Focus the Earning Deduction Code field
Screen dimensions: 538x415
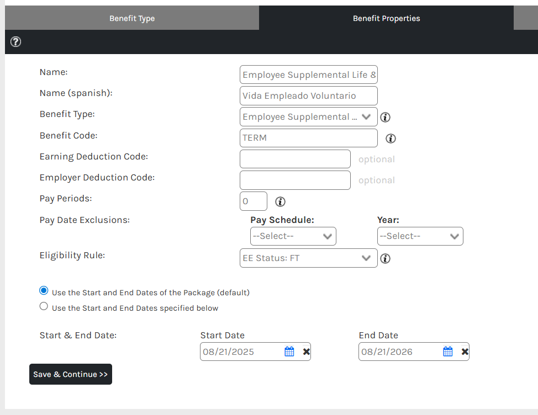click(x=295, y=159)
